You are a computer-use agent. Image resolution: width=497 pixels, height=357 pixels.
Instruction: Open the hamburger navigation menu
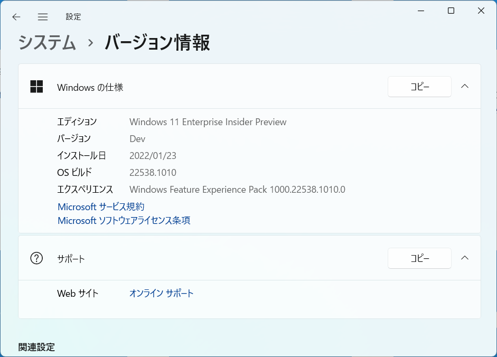tap(43, 17)
